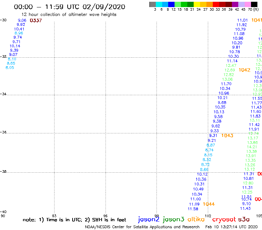Click the wave height value 10.81
The width and height of the screenshot is (262, 230).
coord(248,179)
